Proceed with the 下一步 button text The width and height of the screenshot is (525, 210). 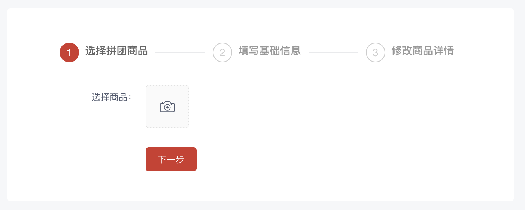click(171, 159)
